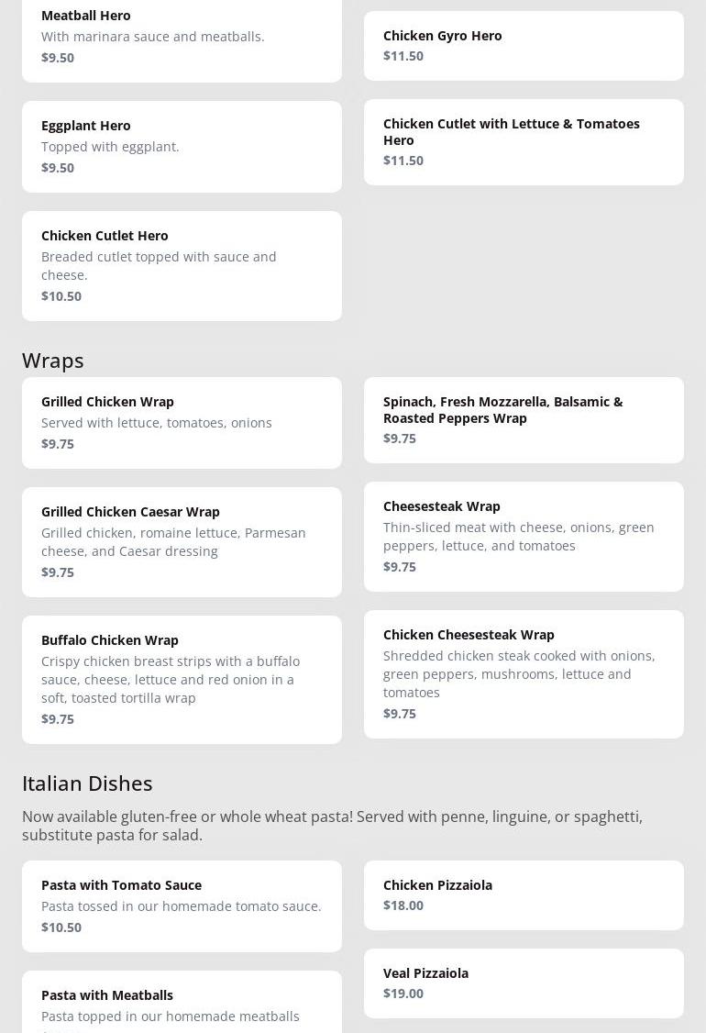Click the Italian Dishes section heading
The height and width of the screenshot is (1033, 706).
click(87, 783)
